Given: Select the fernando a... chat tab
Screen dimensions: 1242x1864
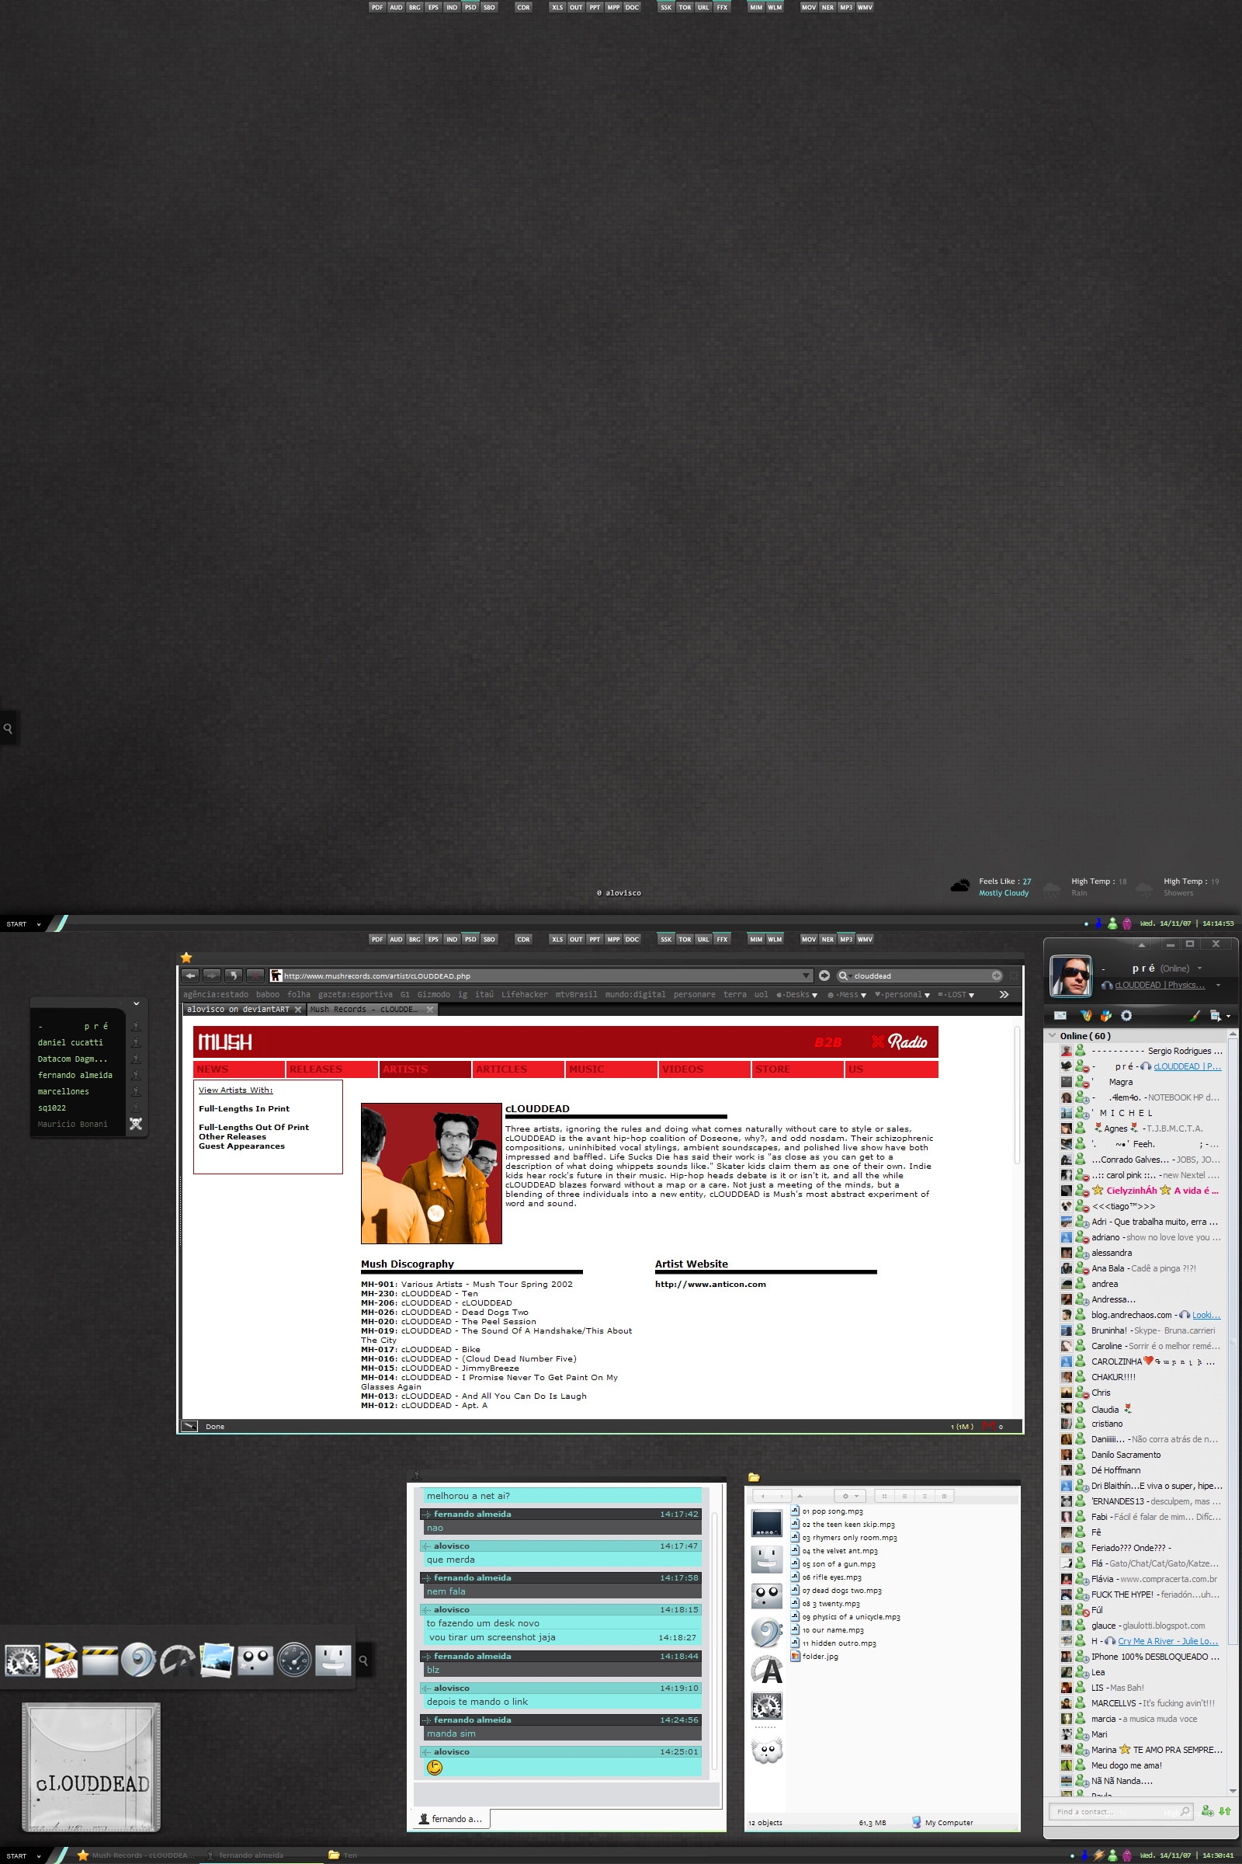Looking at the screenshot, I should 450,1819.
